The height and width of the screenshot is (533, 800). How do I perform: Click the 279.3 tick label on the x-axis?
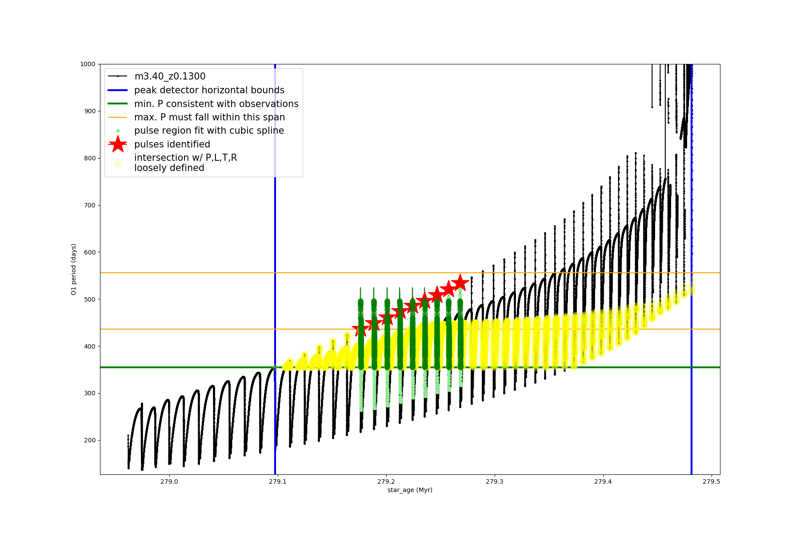(x=494, y=481)
